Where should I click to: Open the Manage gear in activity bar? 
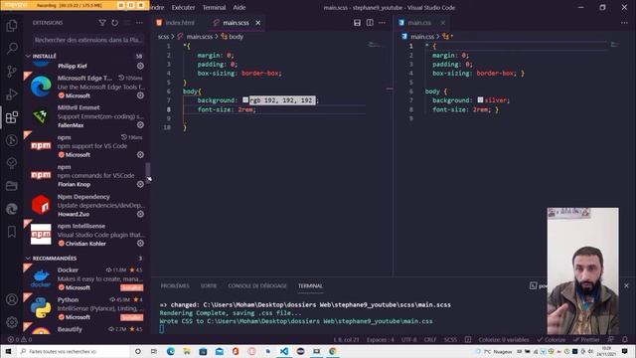(x=12, y=322)
